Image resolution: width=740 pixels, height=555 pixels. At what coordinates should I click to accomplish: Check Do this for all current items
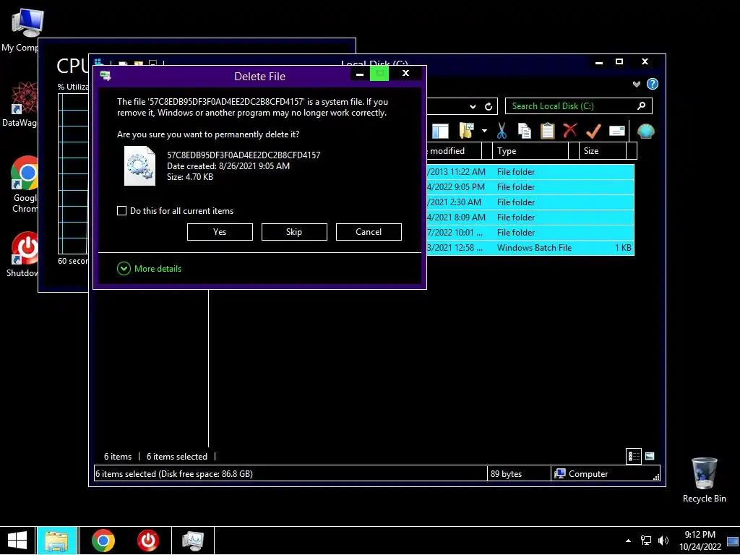tap(121, 211)
